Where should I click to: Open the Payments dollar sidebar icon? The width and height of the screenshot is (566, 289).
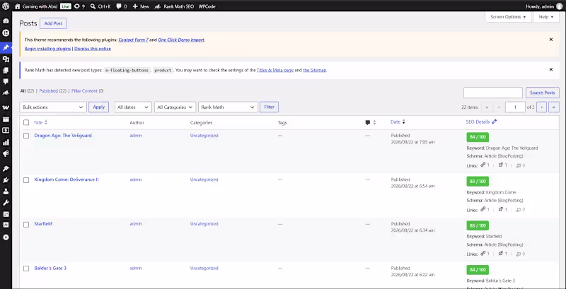6,131
